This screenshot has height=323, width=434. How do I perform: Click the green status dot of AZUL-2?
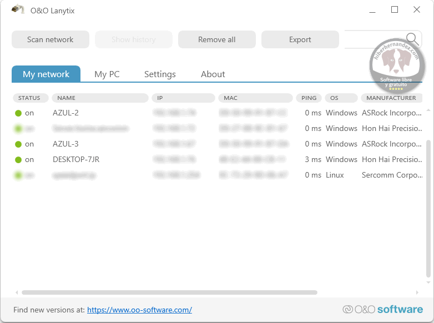pos(18,113)
